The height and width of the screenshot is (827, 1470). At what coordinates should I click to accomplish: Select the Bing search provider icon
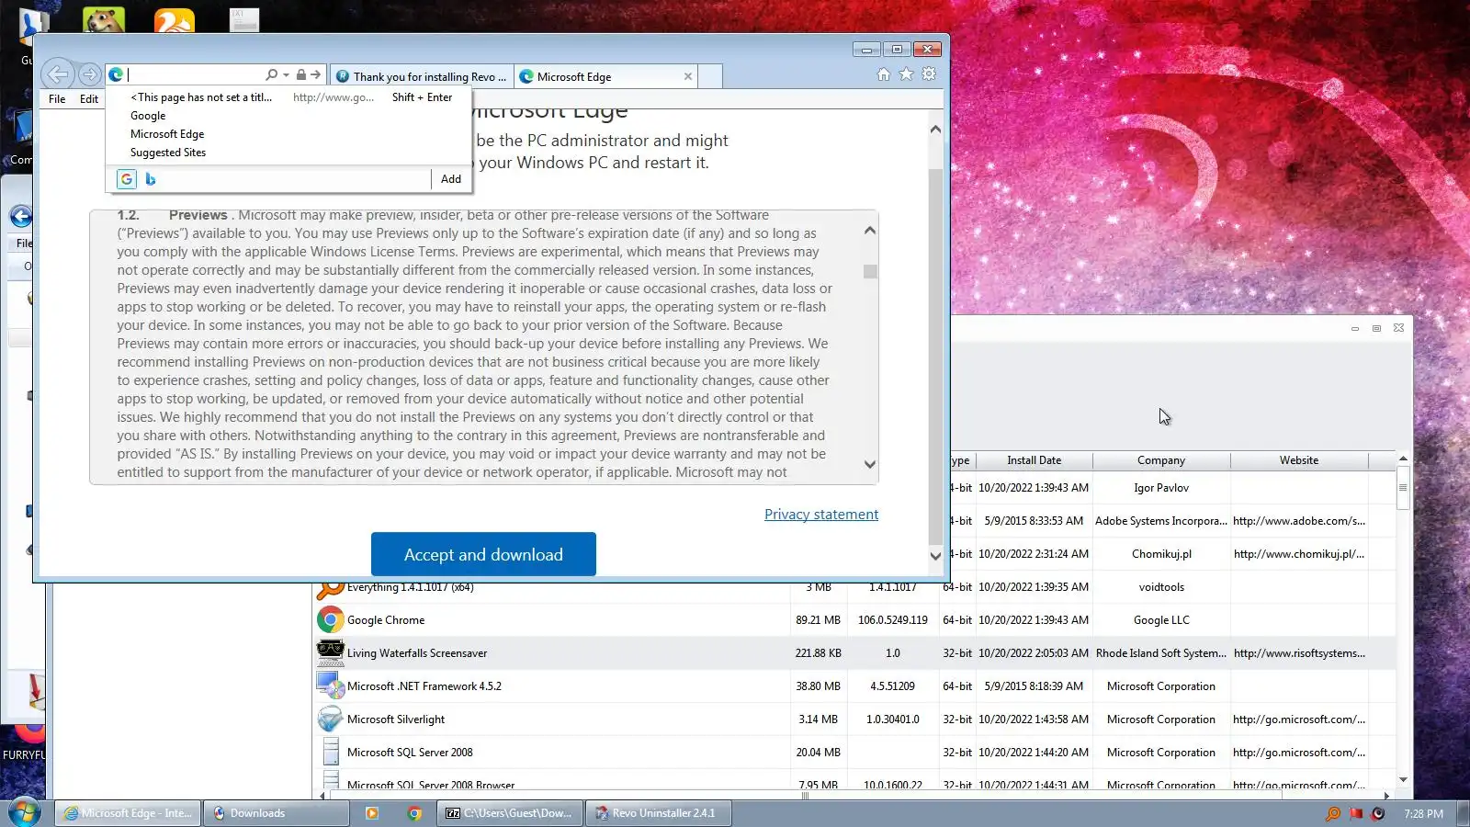(151, 179)
